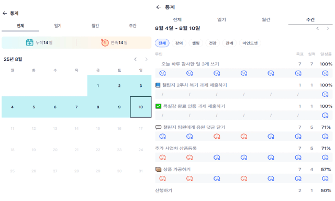This screenshot has height=201, width=335.
Task: Toggle the first smiley of gratitude routine
Action: pyautogui.click(x=163, y=73)
